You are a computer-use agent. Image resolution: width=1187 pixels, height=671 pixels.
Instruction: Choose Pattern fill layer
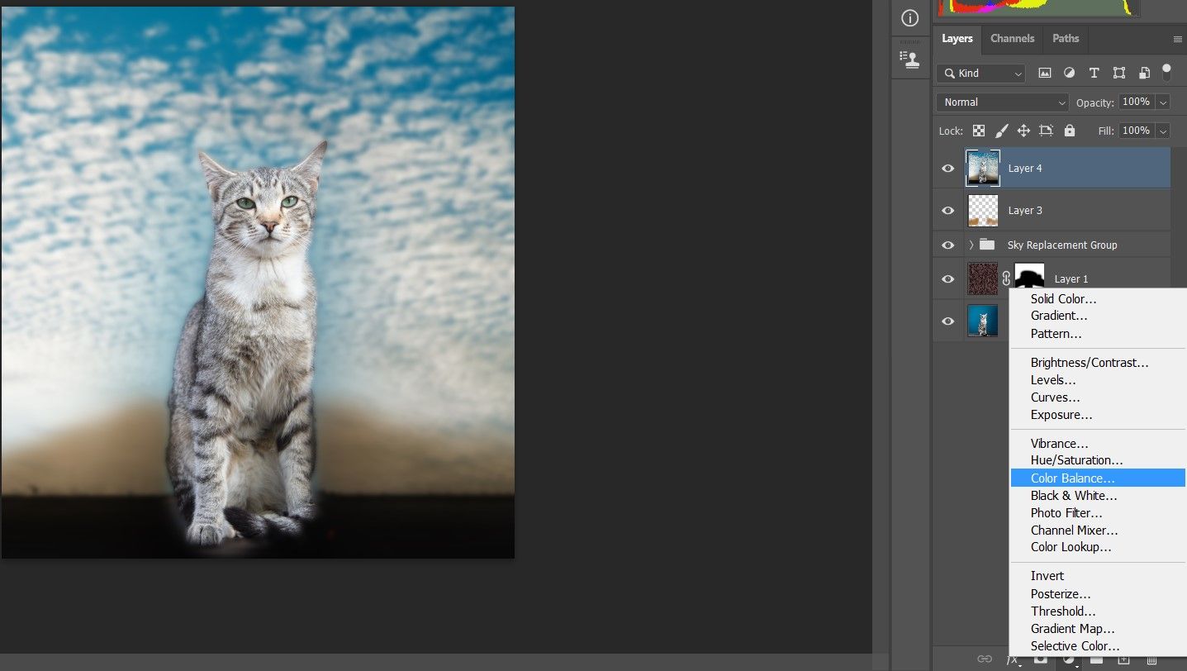pyautogui.click(x=1098, y=334)
